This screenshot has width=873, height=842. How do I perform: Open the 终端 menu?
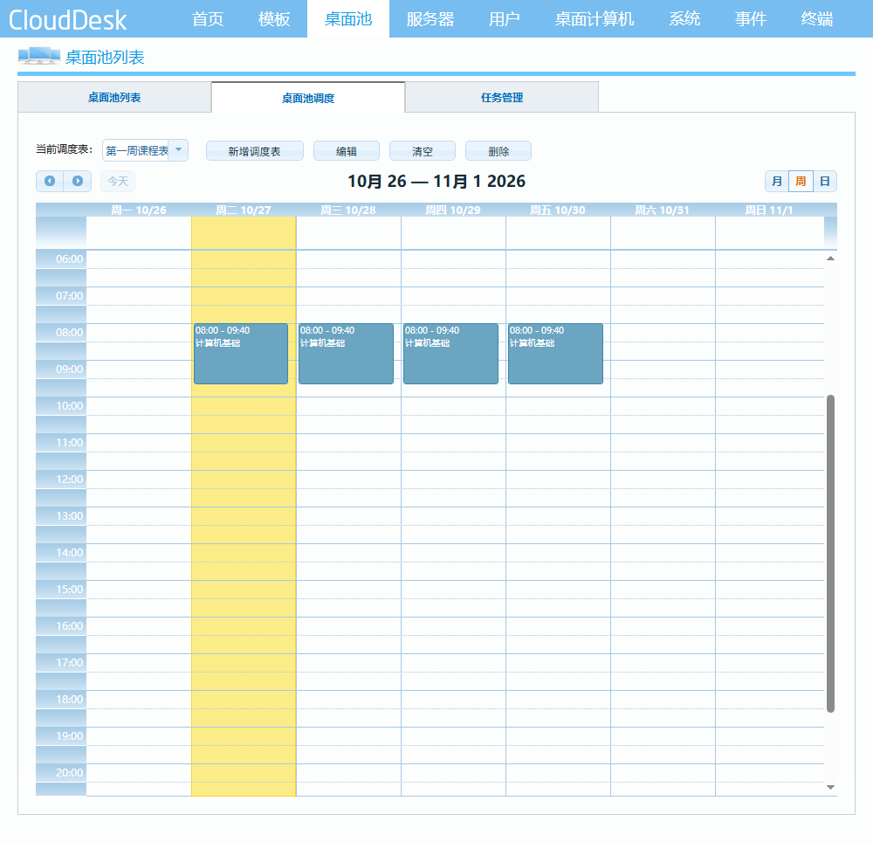[817, 19]
